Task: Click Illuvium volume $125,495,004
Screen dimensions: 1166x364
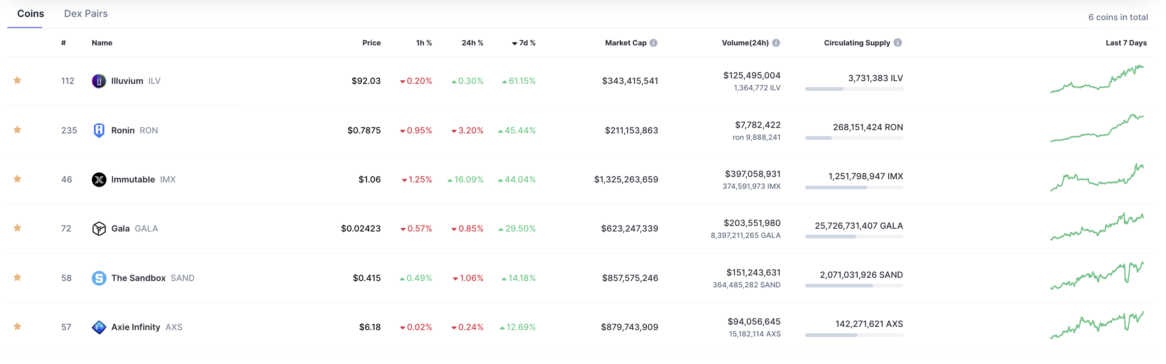Action: pyautogui.click(x=752, y=75)
